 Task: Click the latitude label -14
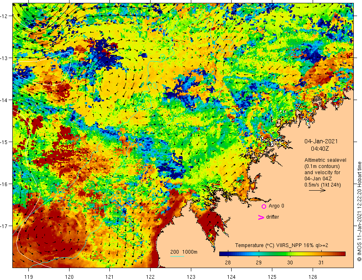click(x=5, y=100)
